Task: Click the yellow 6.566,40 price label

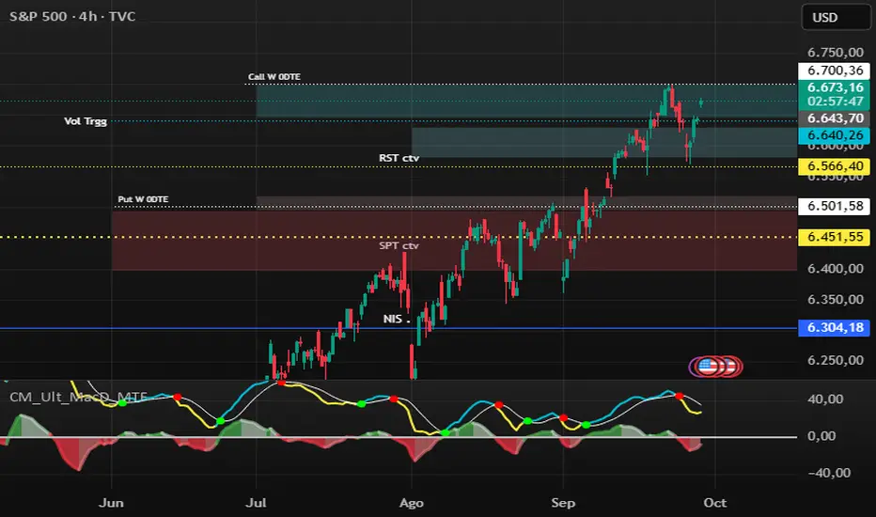Action: coord(835,166)
